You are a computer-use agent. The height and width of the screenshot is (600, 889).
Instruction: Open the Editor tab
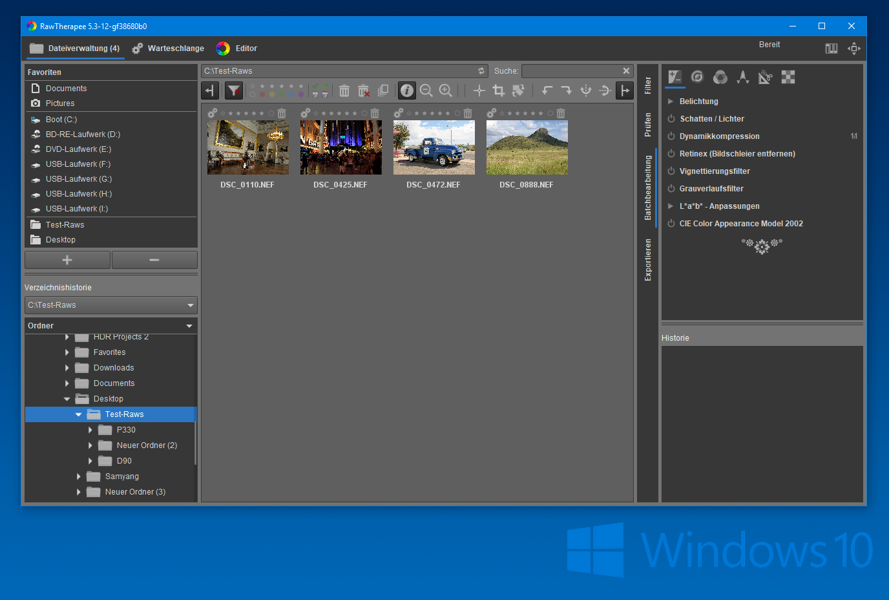[x=237, y=48]
